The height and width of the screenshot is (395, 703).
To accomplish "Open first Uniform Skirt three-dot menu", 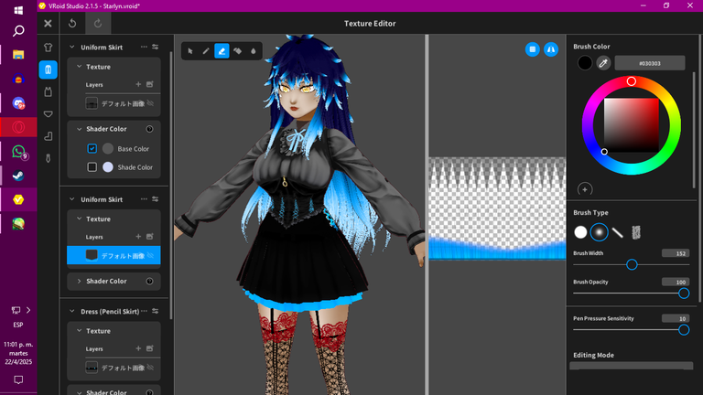I will pyautogui.click(x=144, y=47).
